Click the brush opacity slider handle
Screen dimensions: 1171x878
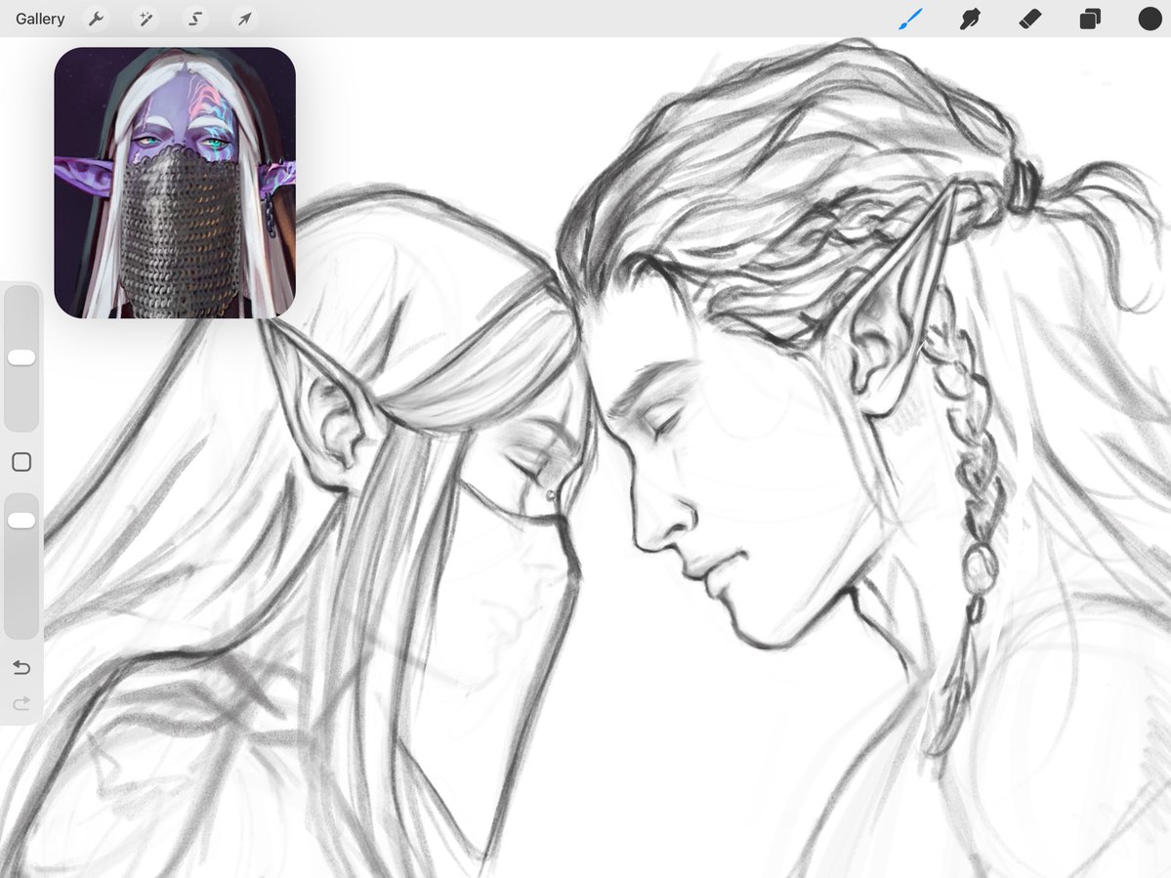pyautogui.click(x=21, y=521)
